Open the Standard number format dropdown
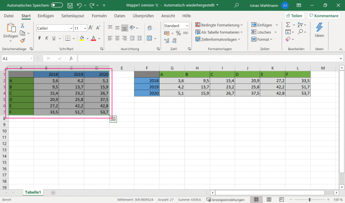Image resolution: width=345 pixels, height=203 pixels. (188, 26)
